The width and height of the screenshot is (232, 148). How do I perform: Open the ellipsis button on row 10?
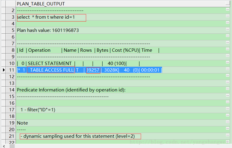point(228,62)
